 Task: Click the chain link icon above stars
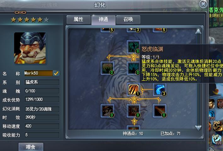click(x=20, y=13)
